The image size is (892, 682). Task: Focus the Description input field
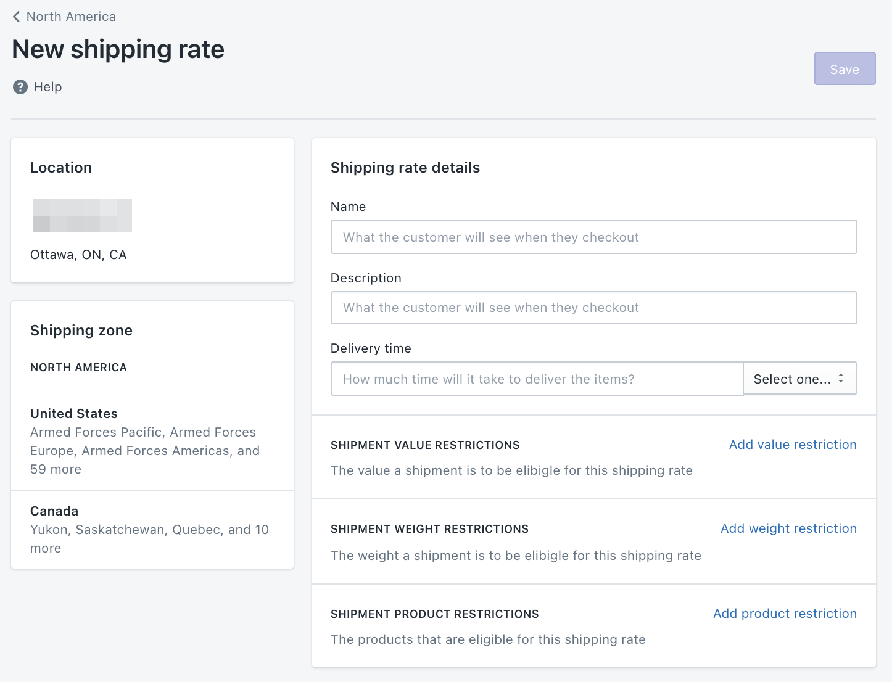(x=593, y=308)
